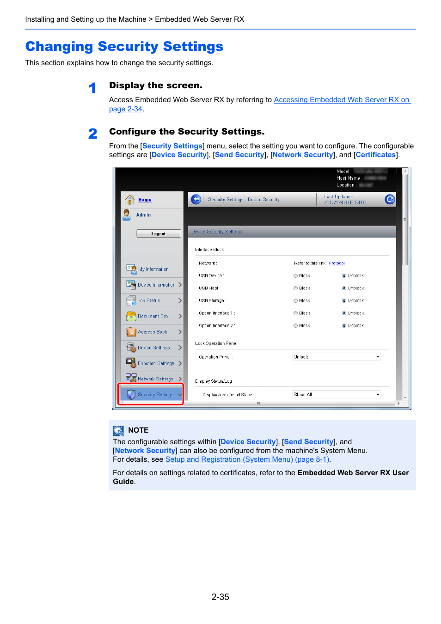Click the vertical scrollbar thumb
The height and width of the screenshot is (624, 441).
pyautogui.click(x=405, y=220)
